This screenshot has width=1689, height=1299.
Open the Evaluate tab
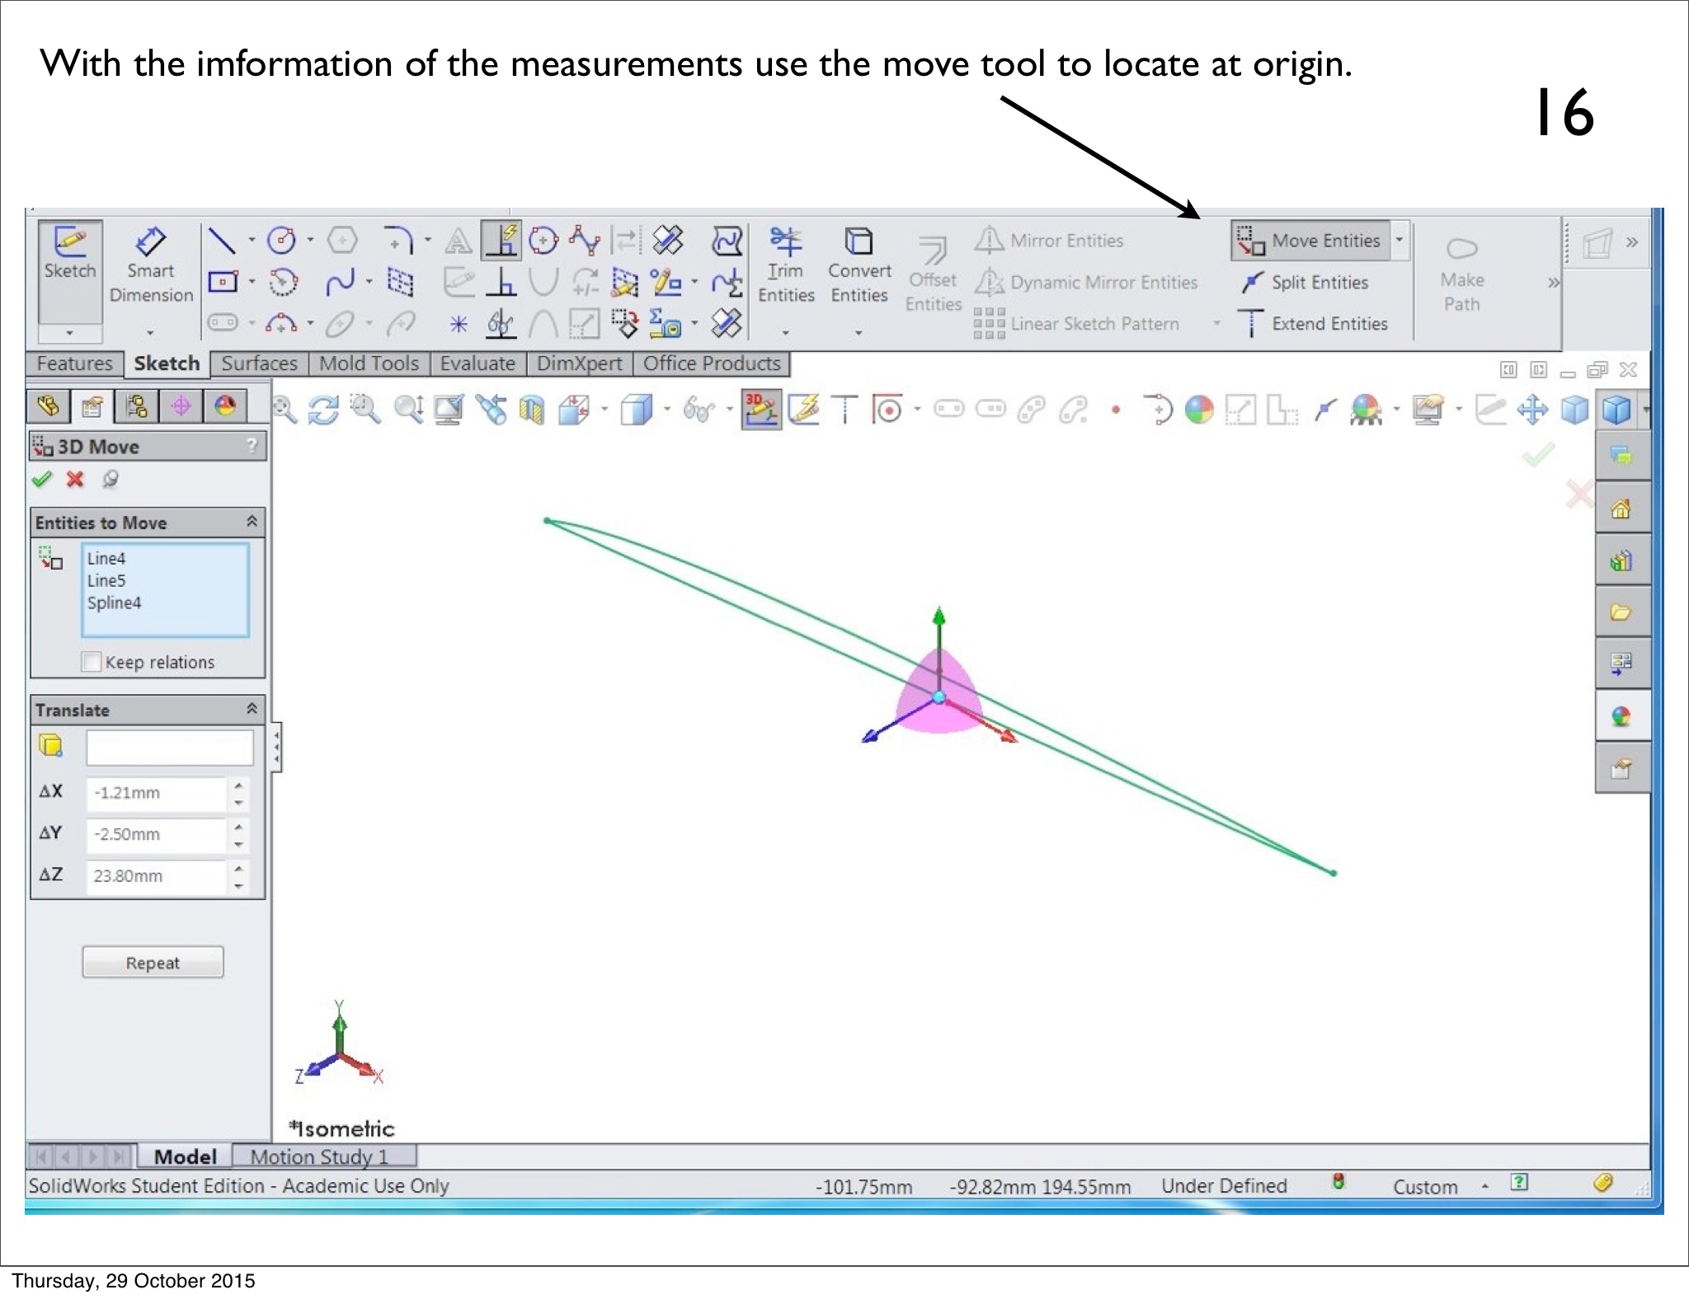coord(477,363)
